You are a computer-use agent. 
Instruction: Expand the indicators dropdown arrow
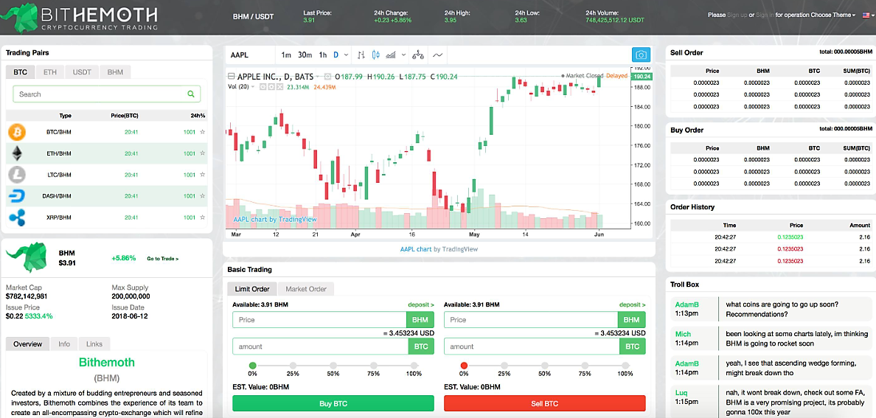coord(403,55)
